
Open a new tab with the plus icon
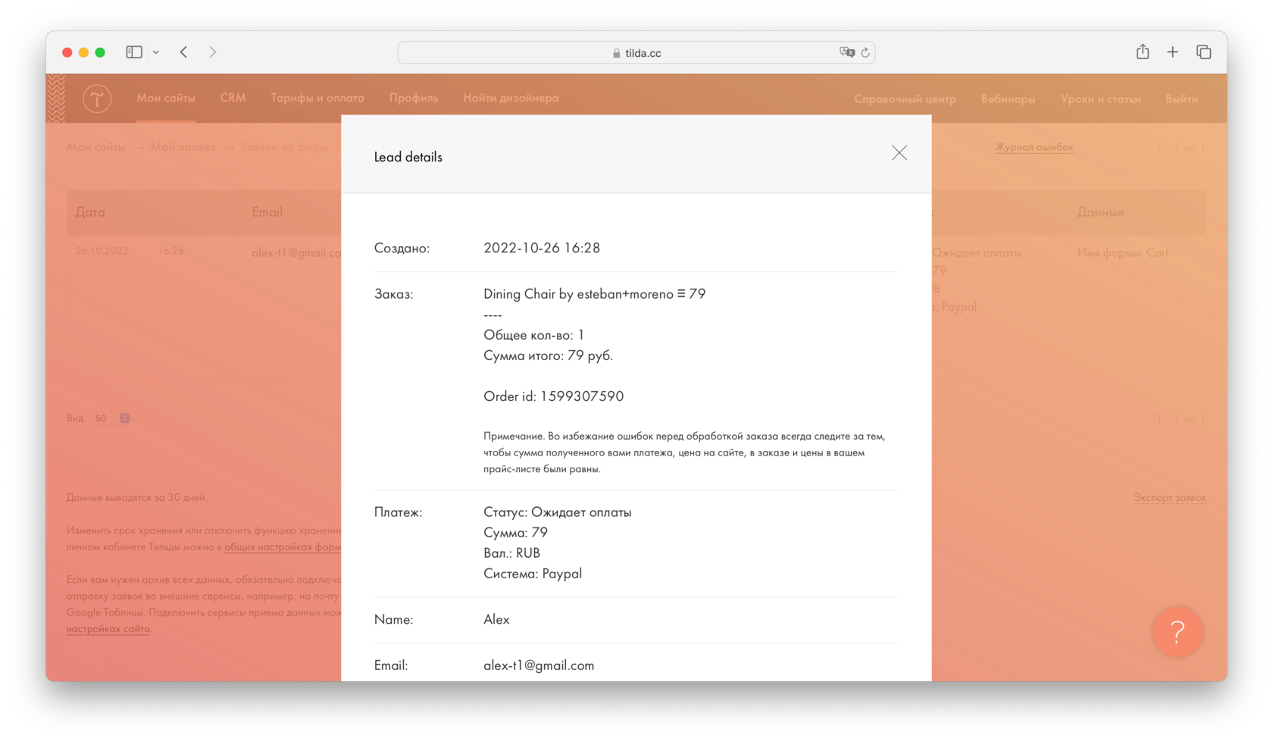pos(1172,52)
